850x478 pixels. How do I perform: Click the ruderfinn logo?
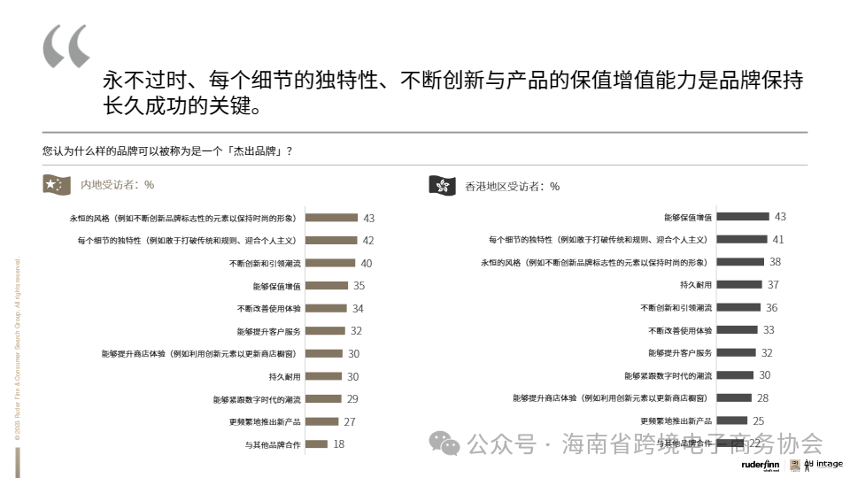[761, 465]
